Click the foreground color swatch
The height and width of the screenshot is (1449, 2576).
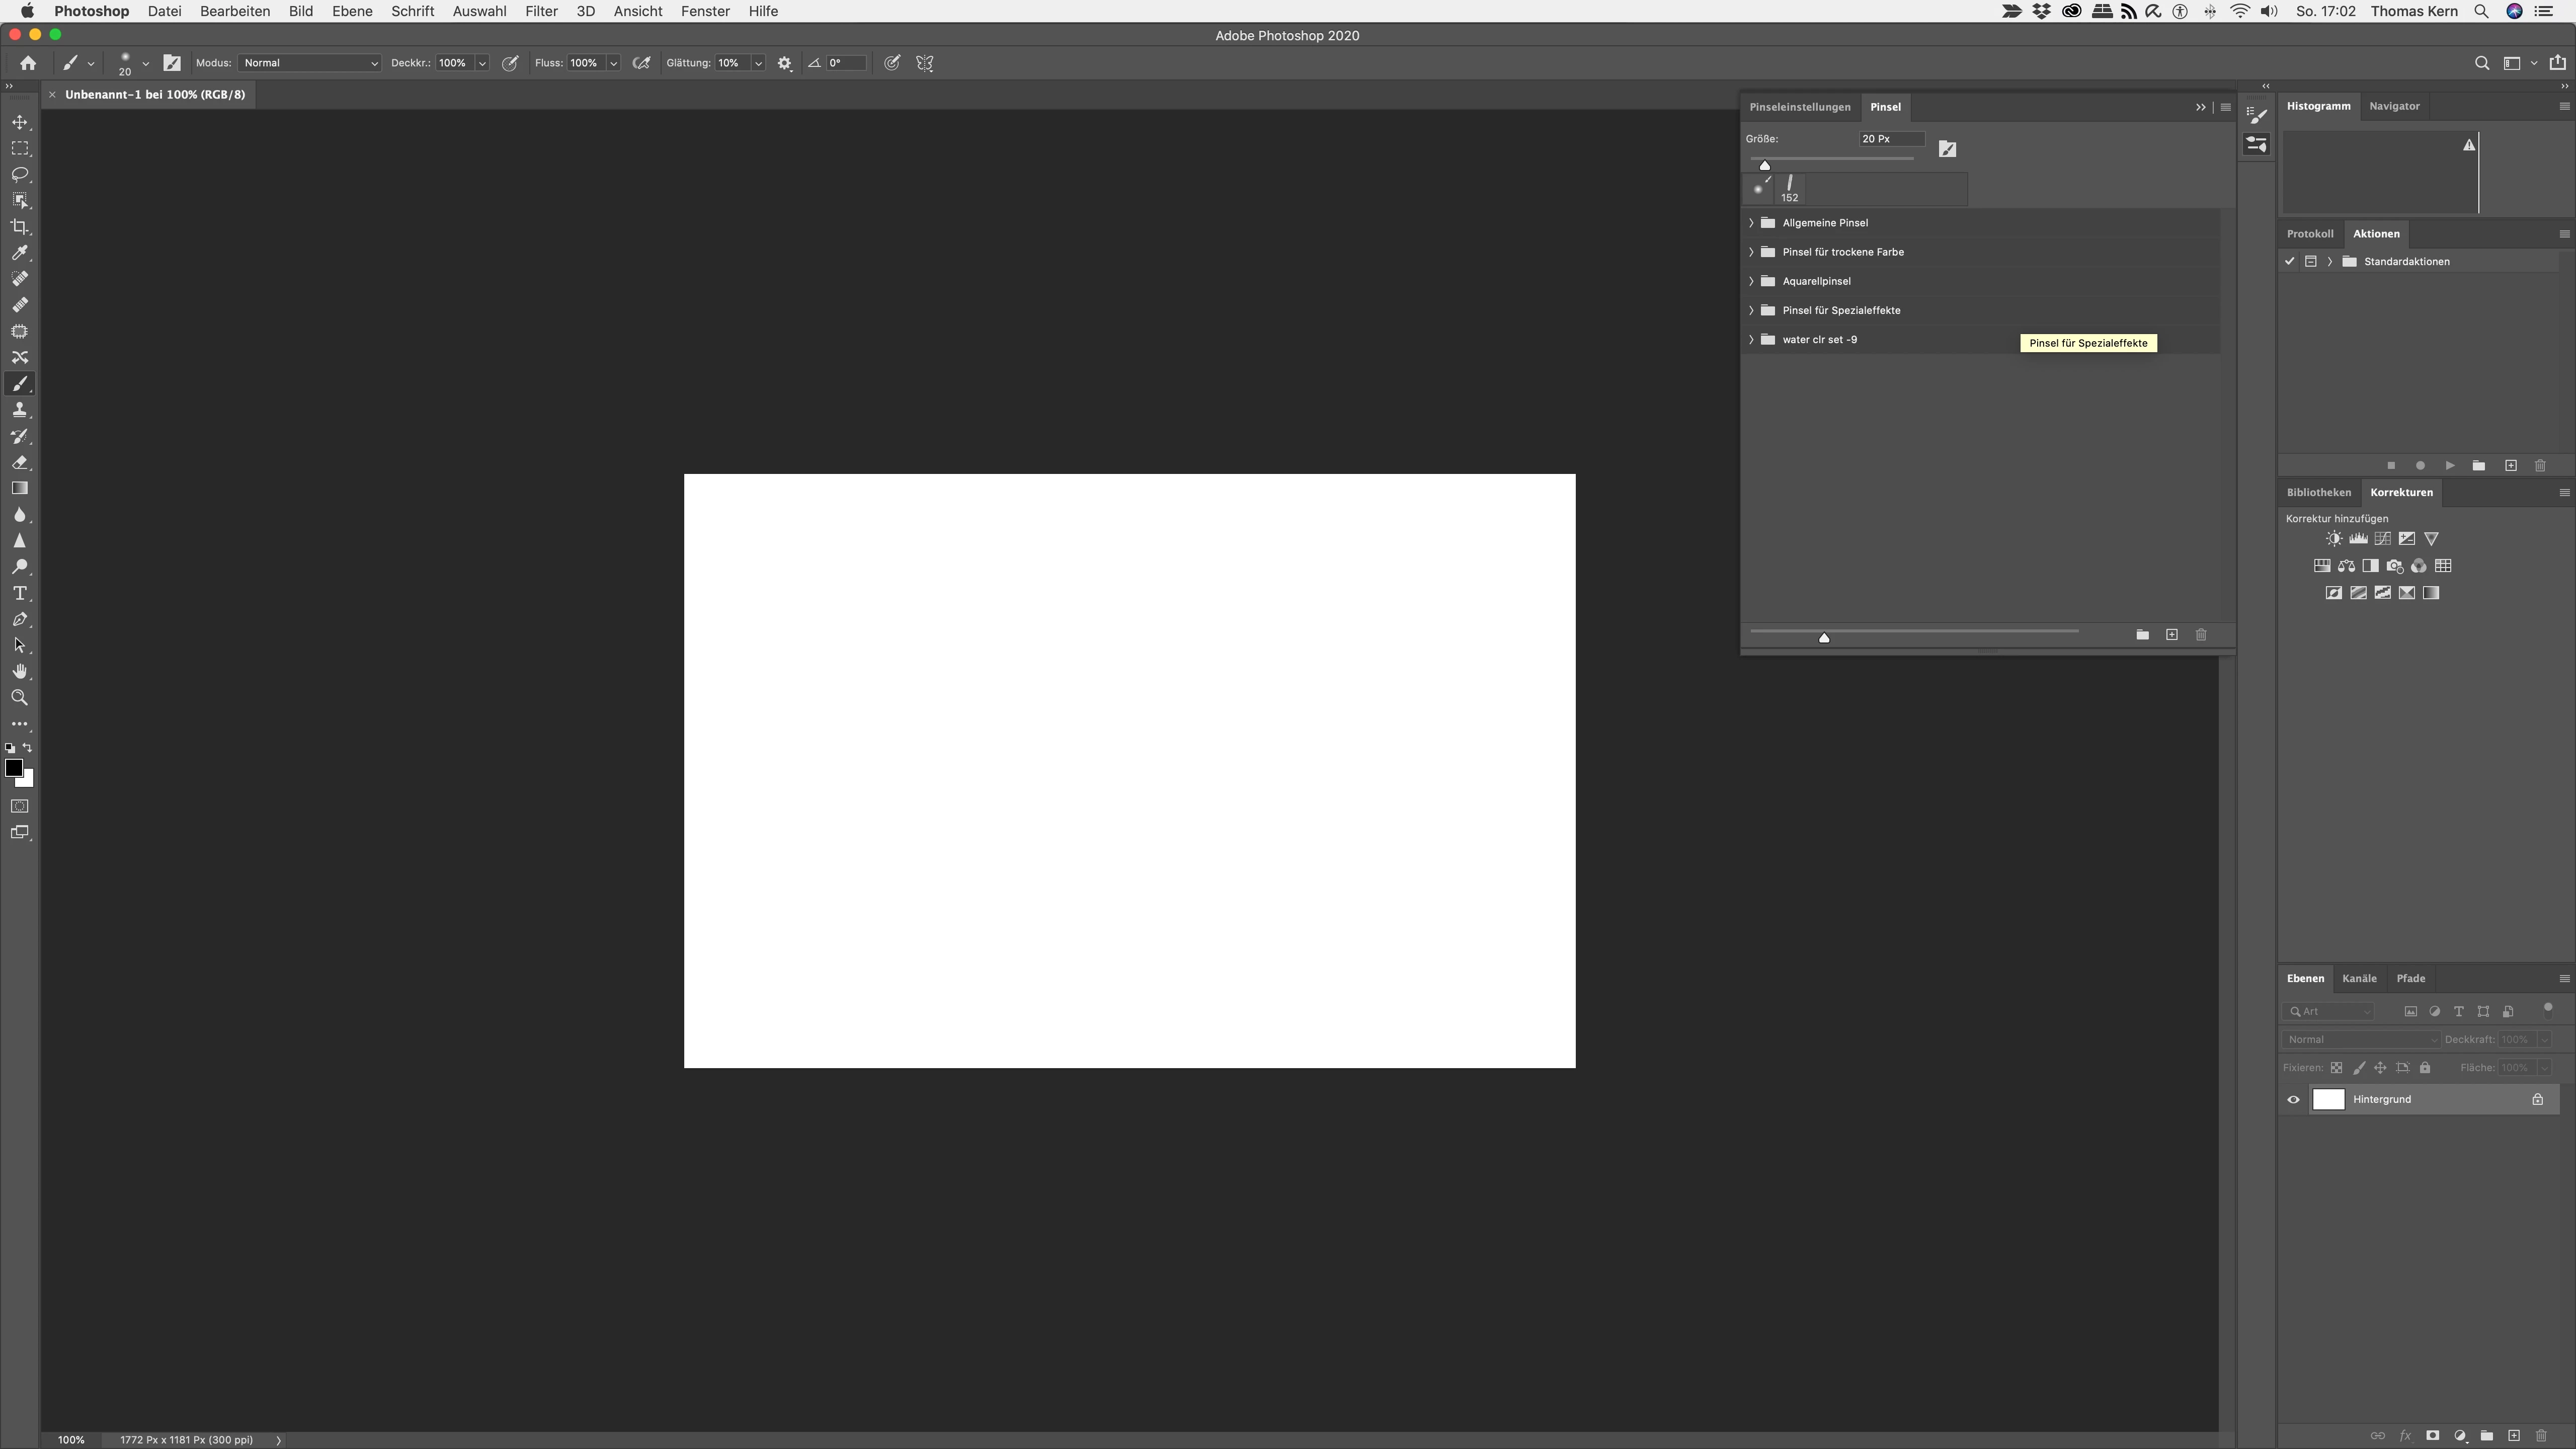tap(13, 768)
